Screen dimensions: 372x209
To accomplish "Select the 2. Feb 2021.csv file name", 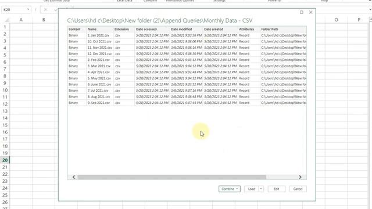I will tap(99, 60).
